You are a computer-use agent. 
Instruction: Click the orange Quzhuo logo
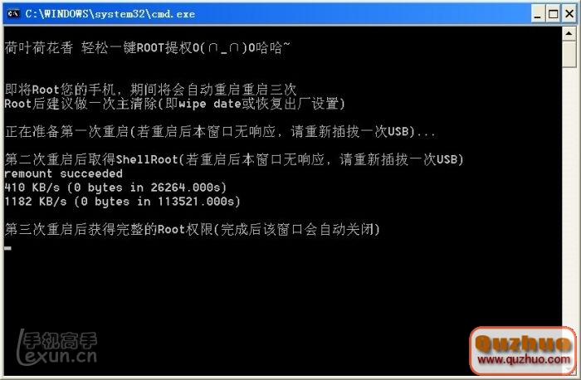coord(523,343)
